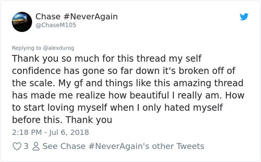Open the Chase #NeverAgain display name
261x162 pixels.
click(x=77, y=17)
